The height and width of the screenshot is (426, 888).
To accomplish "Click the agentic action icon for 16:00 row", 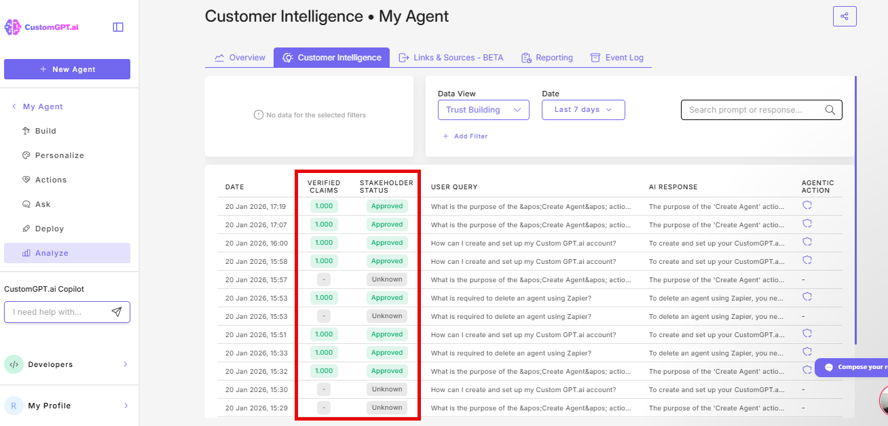I will pyautogui.click(x=807, y=241).
